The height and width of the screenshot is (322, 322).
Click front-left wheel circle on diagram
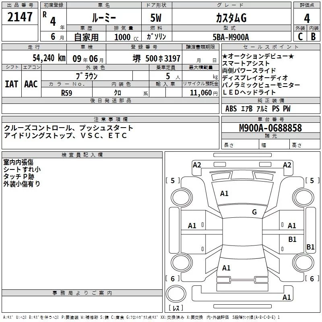181,198
